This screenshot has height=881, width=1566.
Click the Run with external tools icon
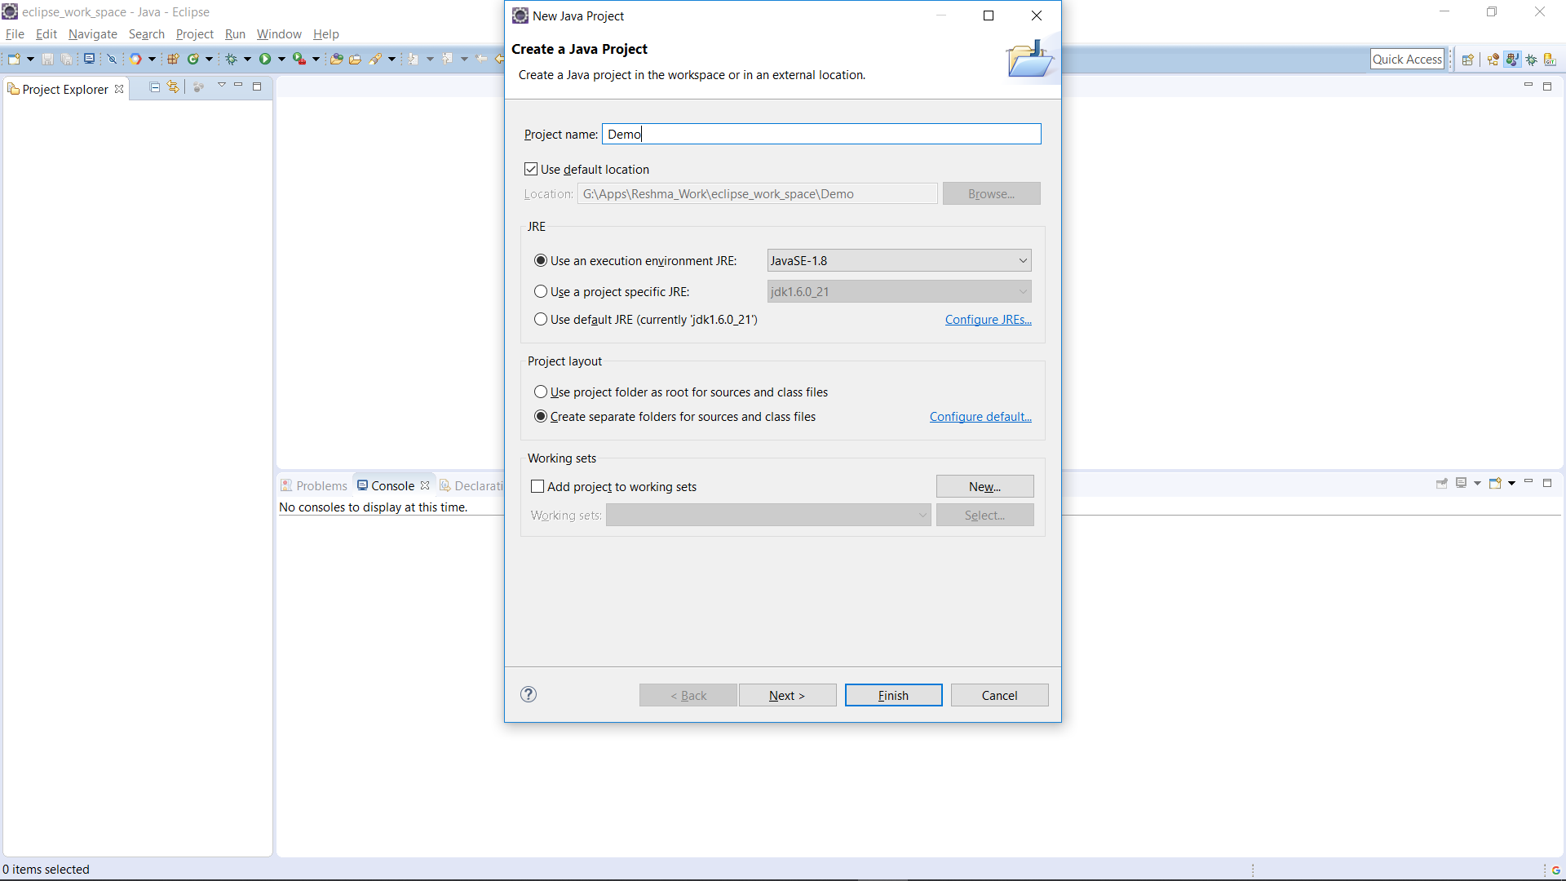pos(299,59)
